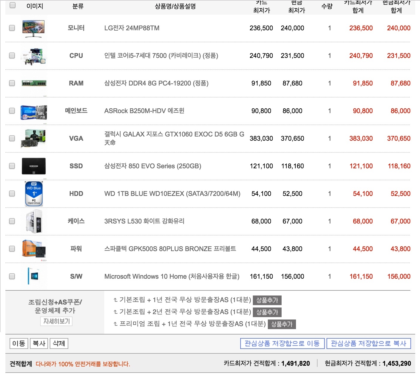Check the box for the 모니터 row
The height and width of the screenshot is (375, 420).
pyautogui.click(x=12, y=28)
